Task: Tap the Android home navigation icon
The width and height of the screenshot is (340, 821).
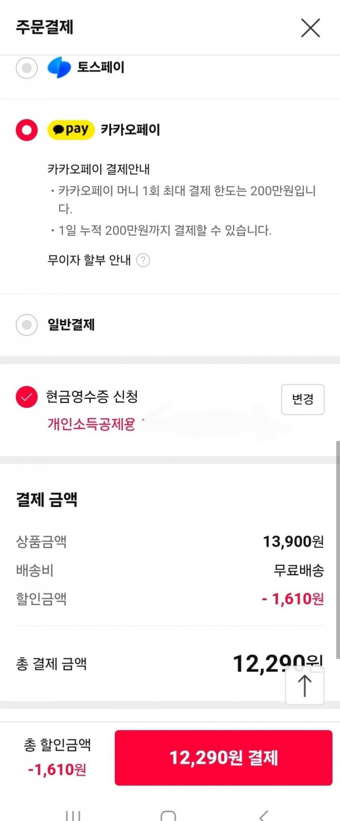Action: pos(168,816)
